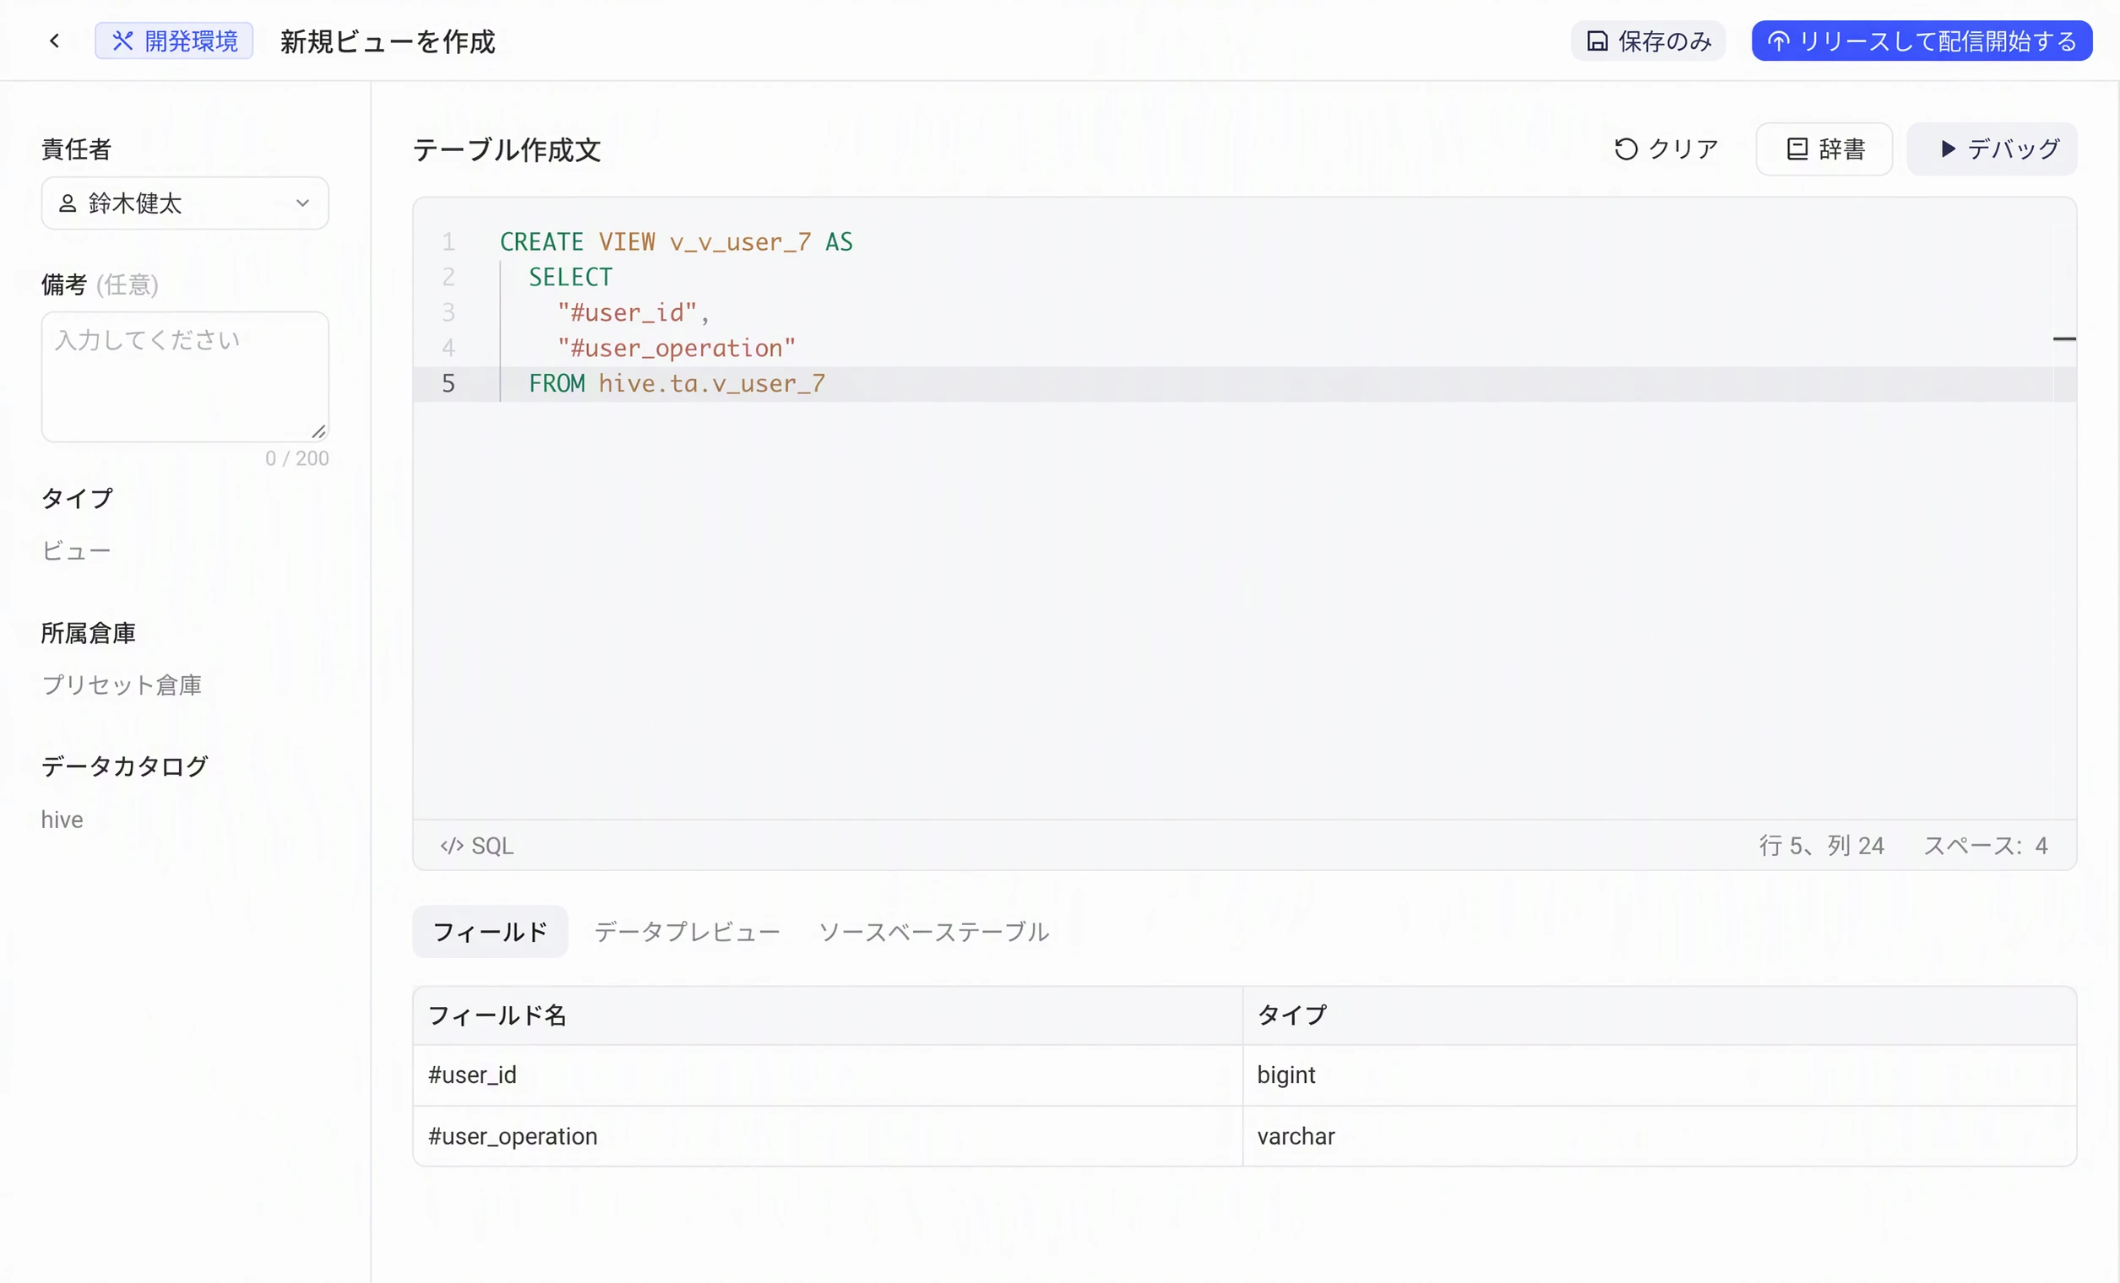Click the #user_id field name cell
2120x1283 pixels.
pyautogui.click(x=828, y=1075)
